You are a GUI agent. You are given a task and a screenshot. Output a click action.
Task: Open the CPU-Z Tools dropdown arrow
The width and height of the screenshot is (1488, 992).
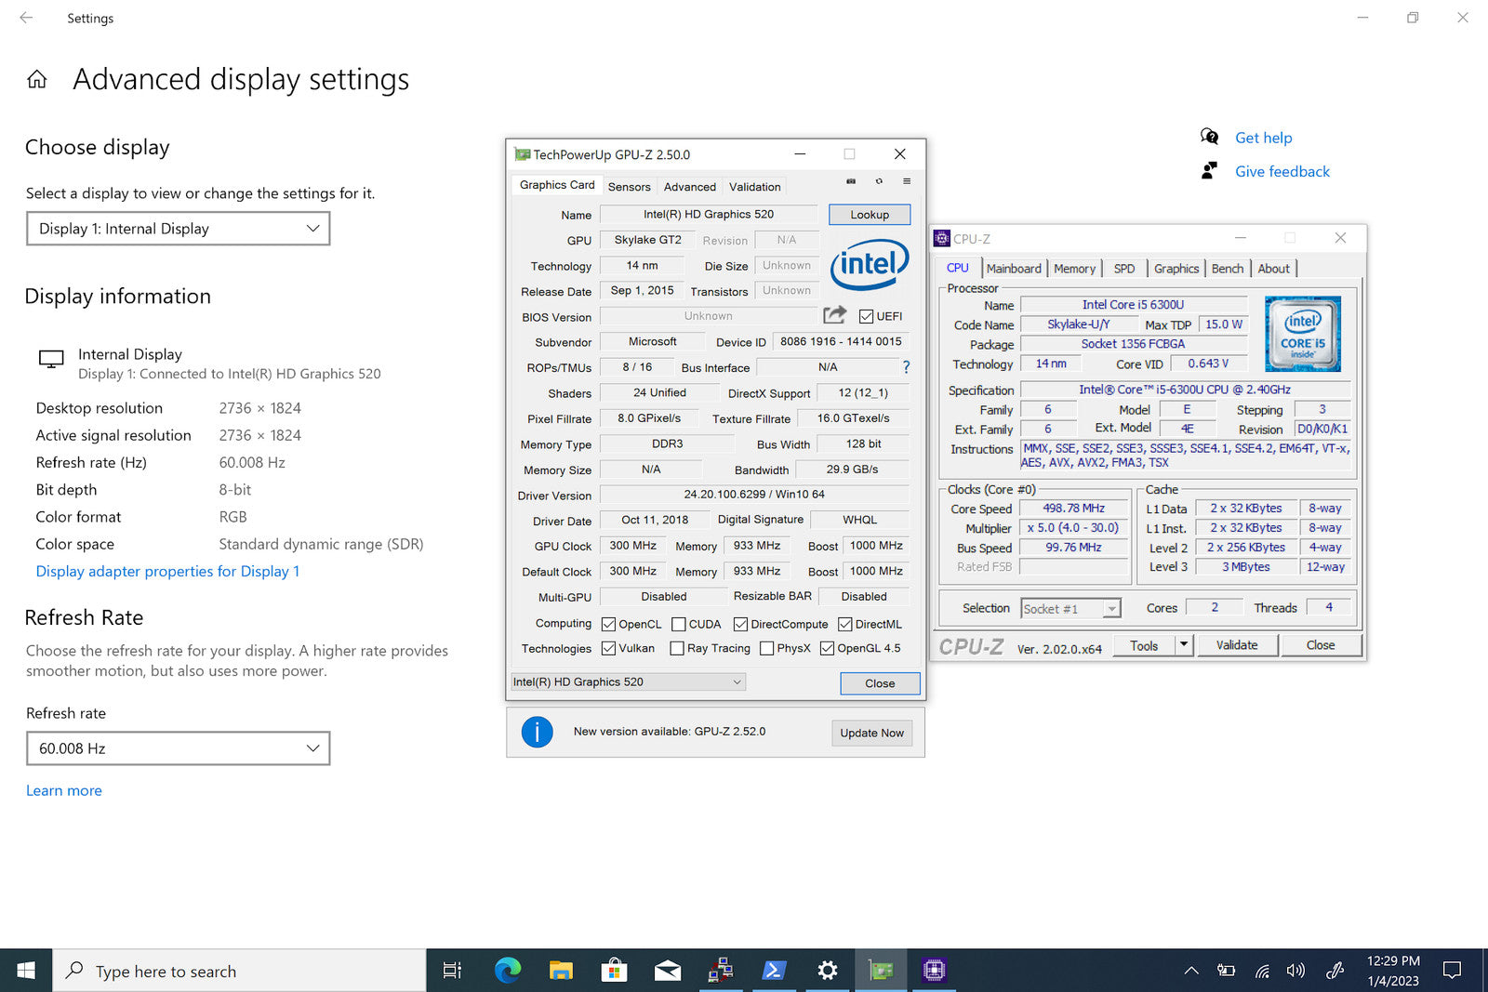point(1184,644)
